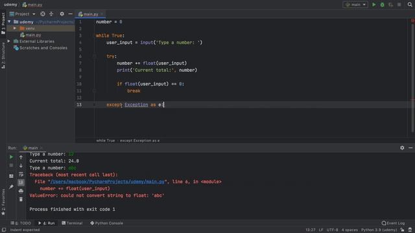Click the udemy breadcrumb in the navigation bar
Screen dimensions: 415x233
click(x=10, y=5)
